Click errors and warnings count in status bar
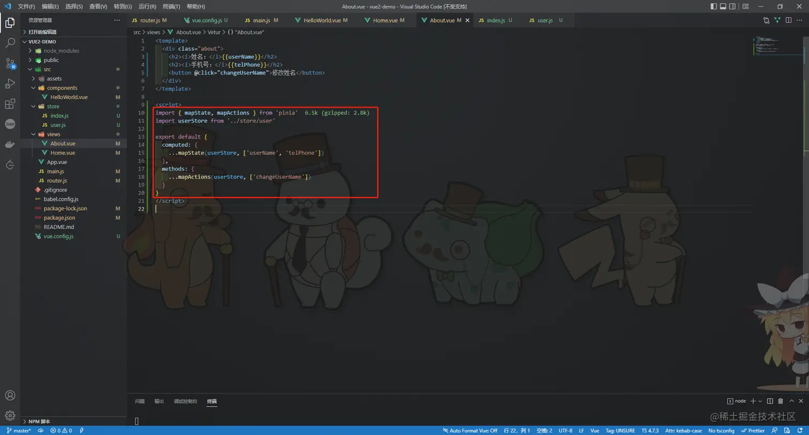The width and height of the screenshot is (809, 435). click(61, 430)
